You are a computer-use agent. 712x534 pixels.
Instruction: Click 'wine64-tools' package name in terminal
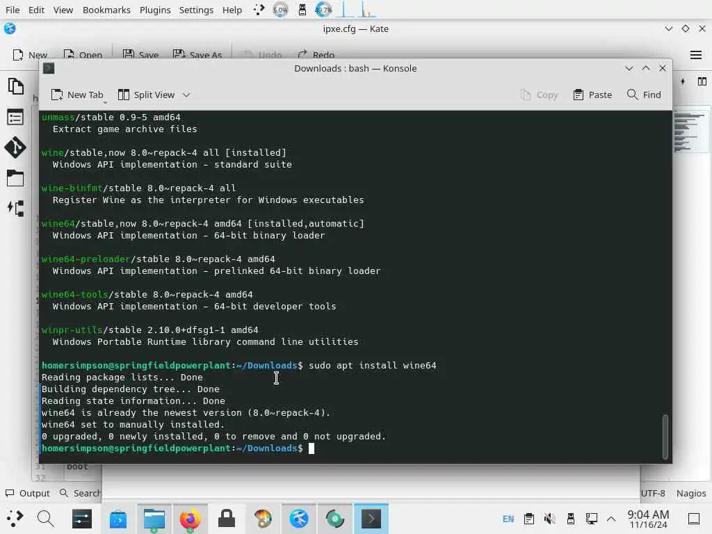(x=75, y=295)
